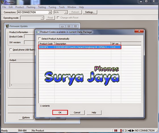Open the Connections dropdown
Screen dimensions: 159x133
50,12
